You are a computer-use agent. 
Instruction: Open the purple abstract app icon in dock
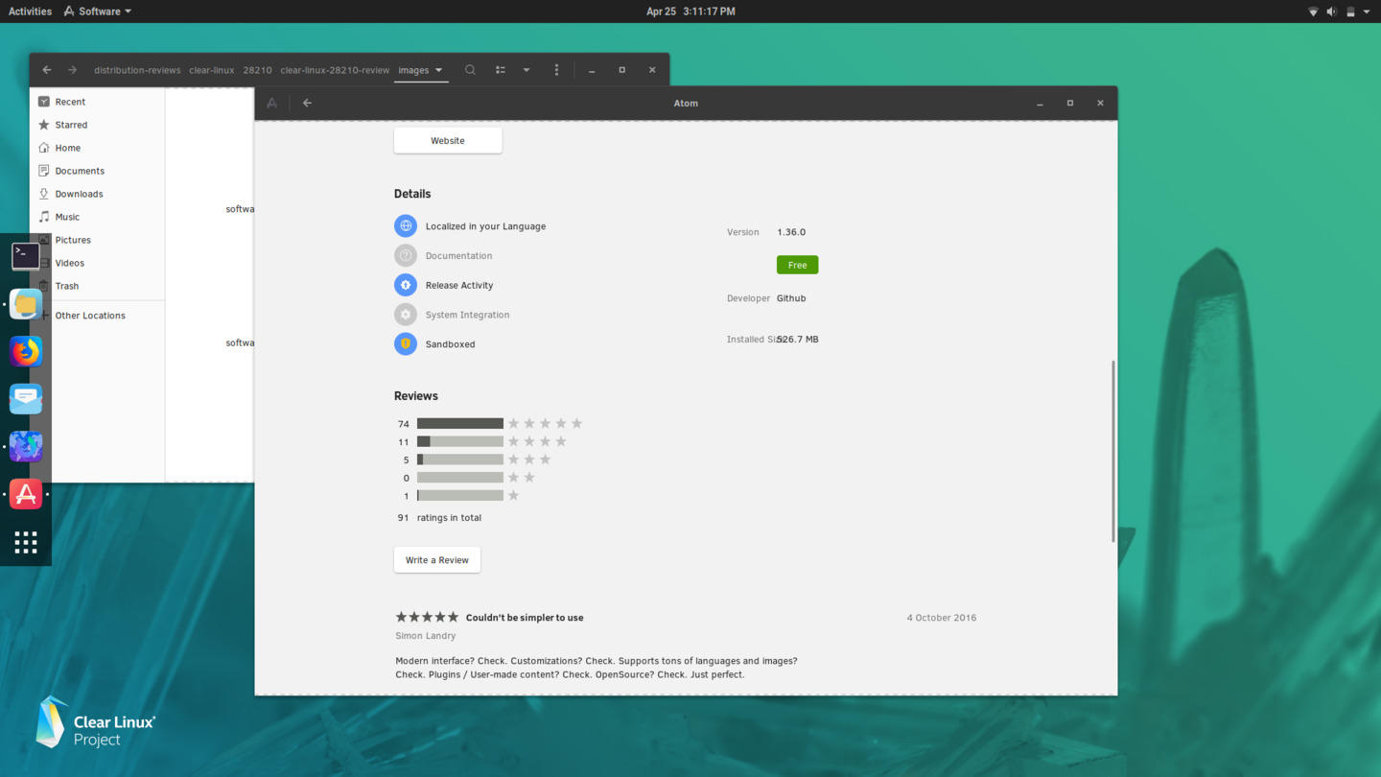[26, 447]
